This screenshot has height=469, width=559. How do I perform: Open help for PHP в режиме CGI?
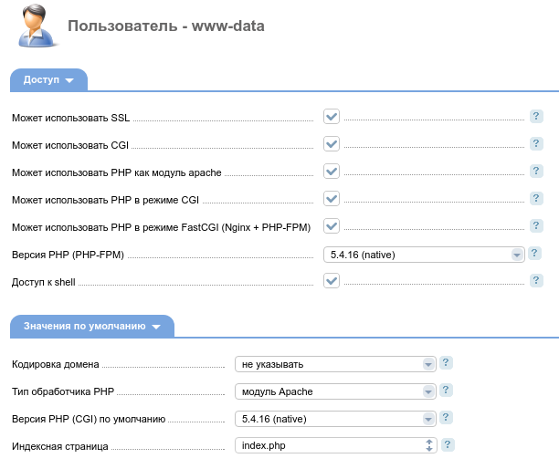pos(536,199)
